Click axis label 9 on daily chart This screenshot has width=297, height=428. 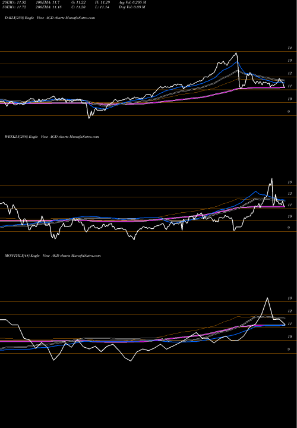click(x=289, y=112)
